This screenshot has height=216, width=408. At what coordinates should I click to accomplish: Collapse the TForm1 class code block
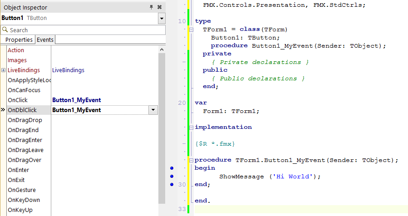(x=191, y=29)
